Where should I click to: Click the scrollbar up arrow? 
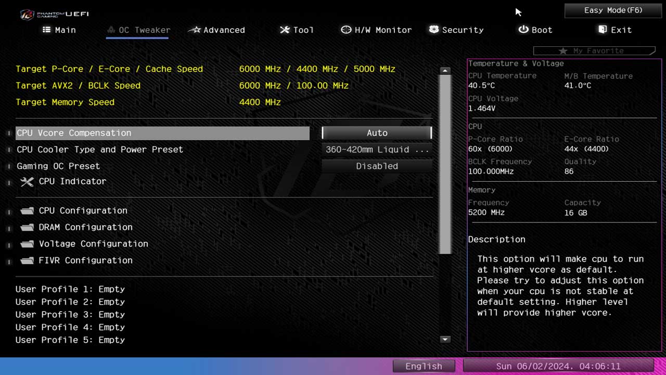(x=445, y=70)
